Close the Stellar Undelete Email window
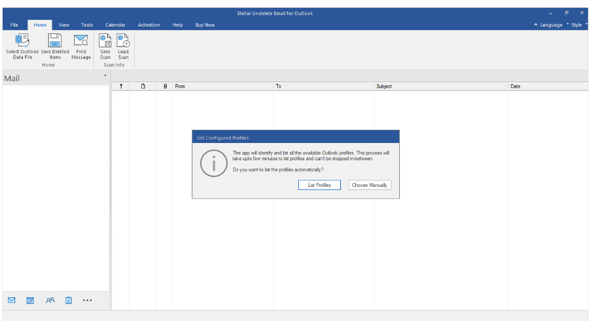591x328 pixels. point(582,13)
